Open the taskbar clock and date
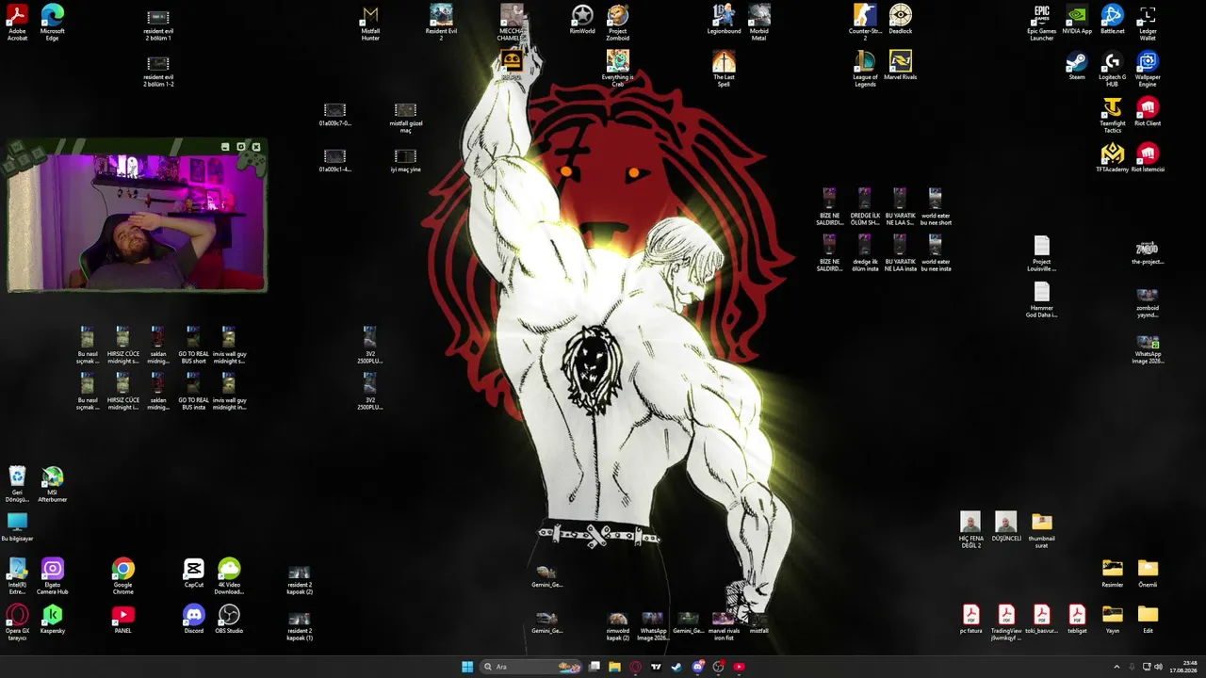 coord(1183,667)
